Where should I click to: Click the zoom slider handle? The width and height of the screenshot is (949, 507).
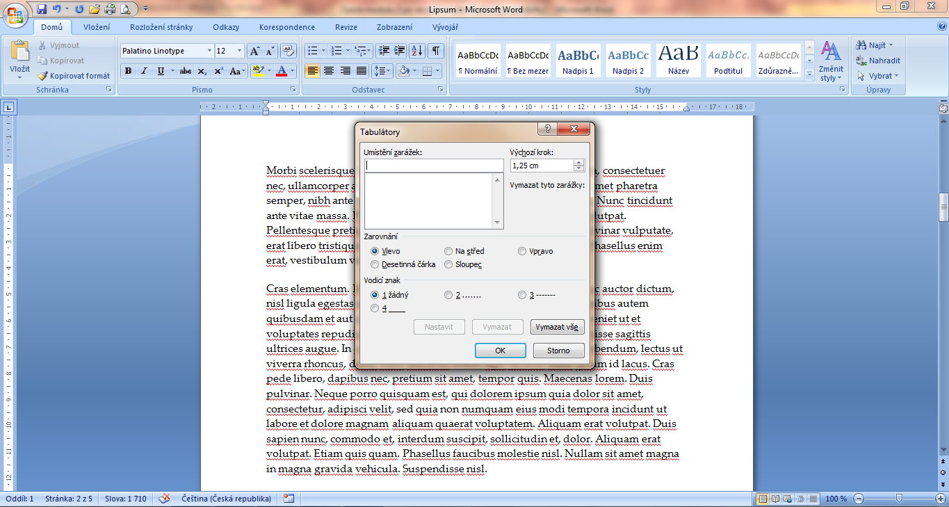click(x=900, y=498)
